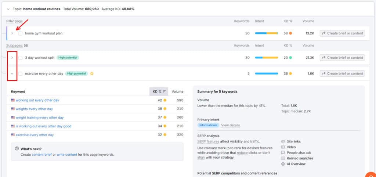Click the underlined 'reduce' link
The height and width of the screenshot is (177, 376).
[242, 153]
